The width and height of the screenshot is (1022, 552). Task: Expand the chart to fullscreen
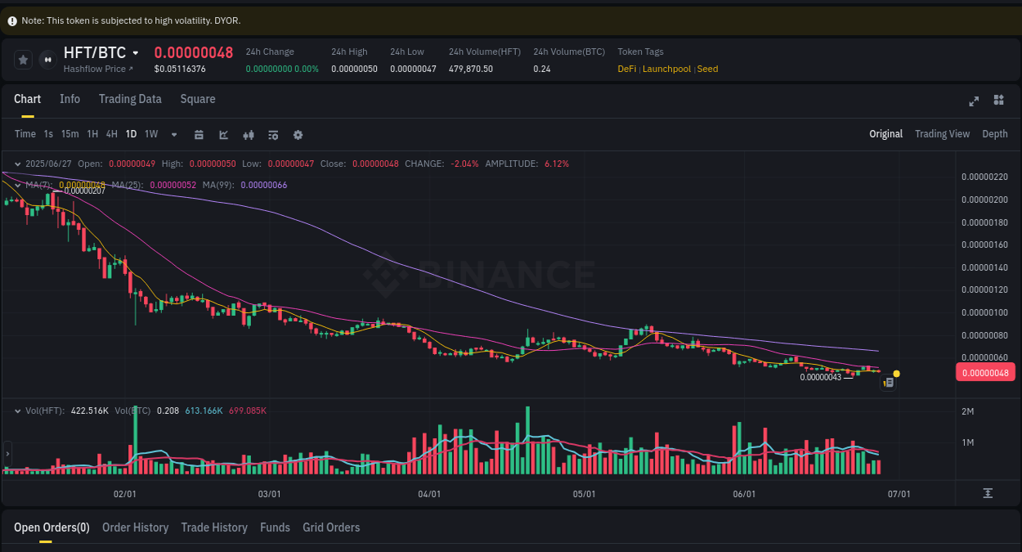[974, 101]
